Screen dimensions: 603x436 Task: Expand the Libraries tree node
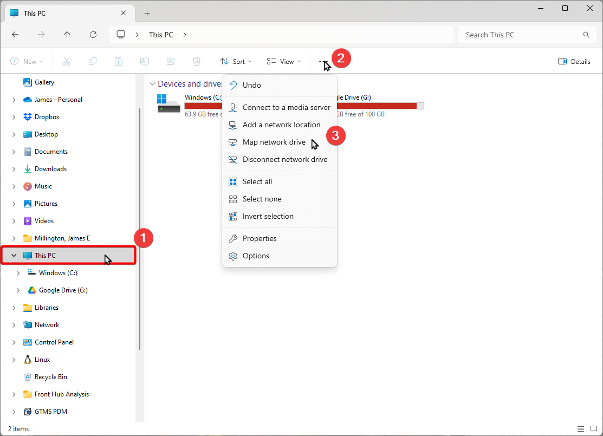[14, 308]
